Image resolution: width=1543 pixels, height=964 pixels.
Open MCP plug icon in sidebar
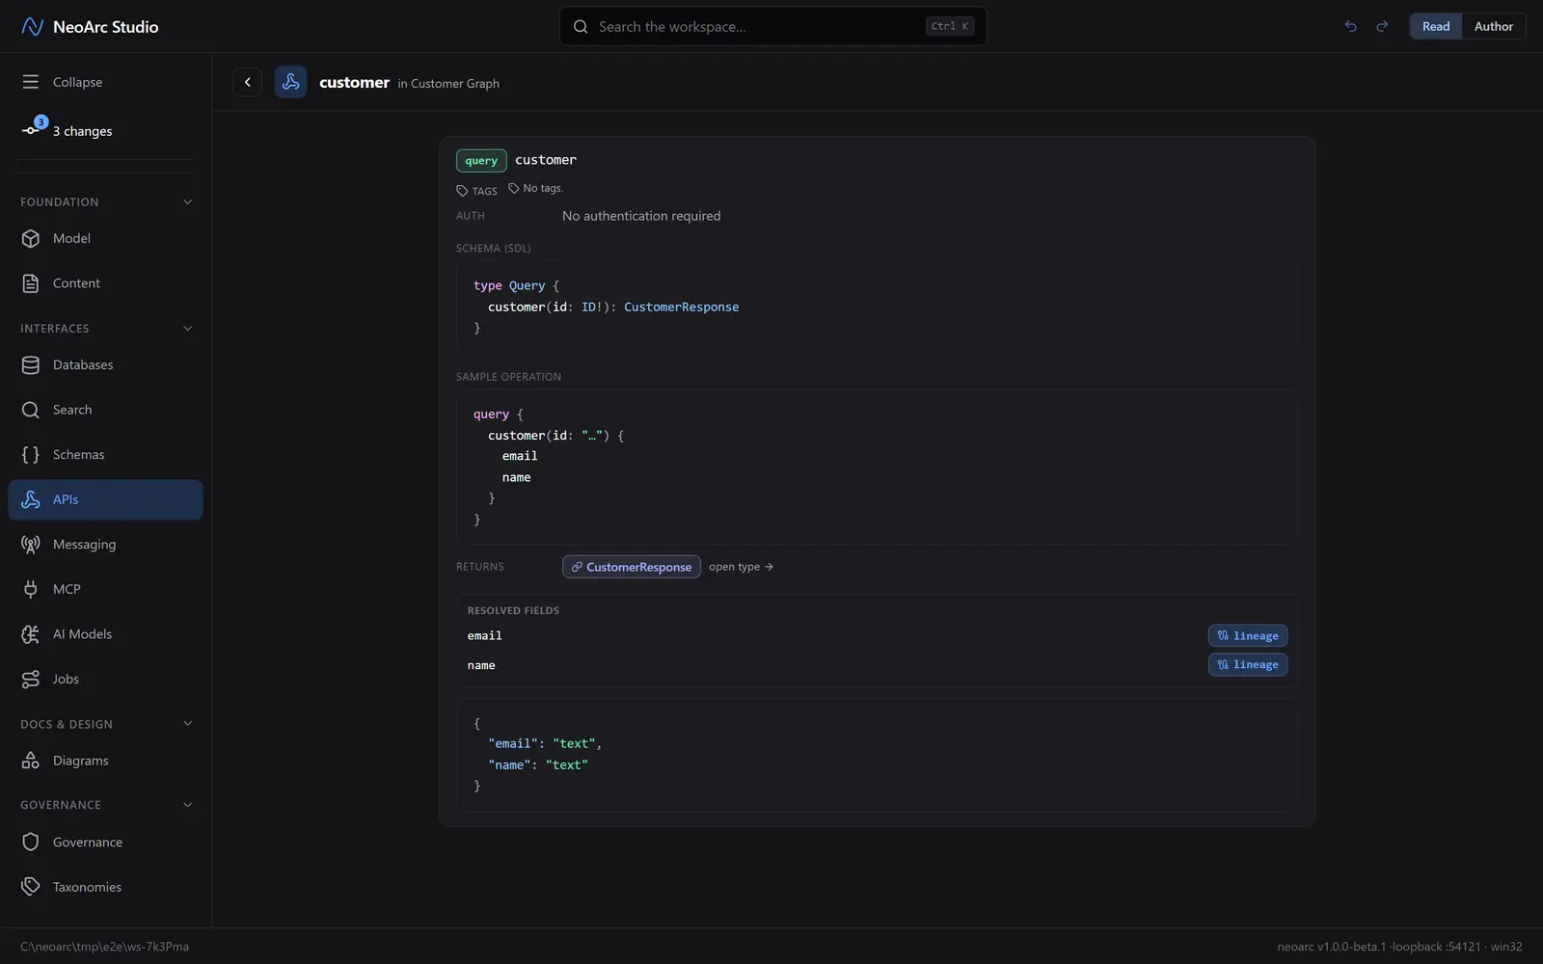coord(31,589)
